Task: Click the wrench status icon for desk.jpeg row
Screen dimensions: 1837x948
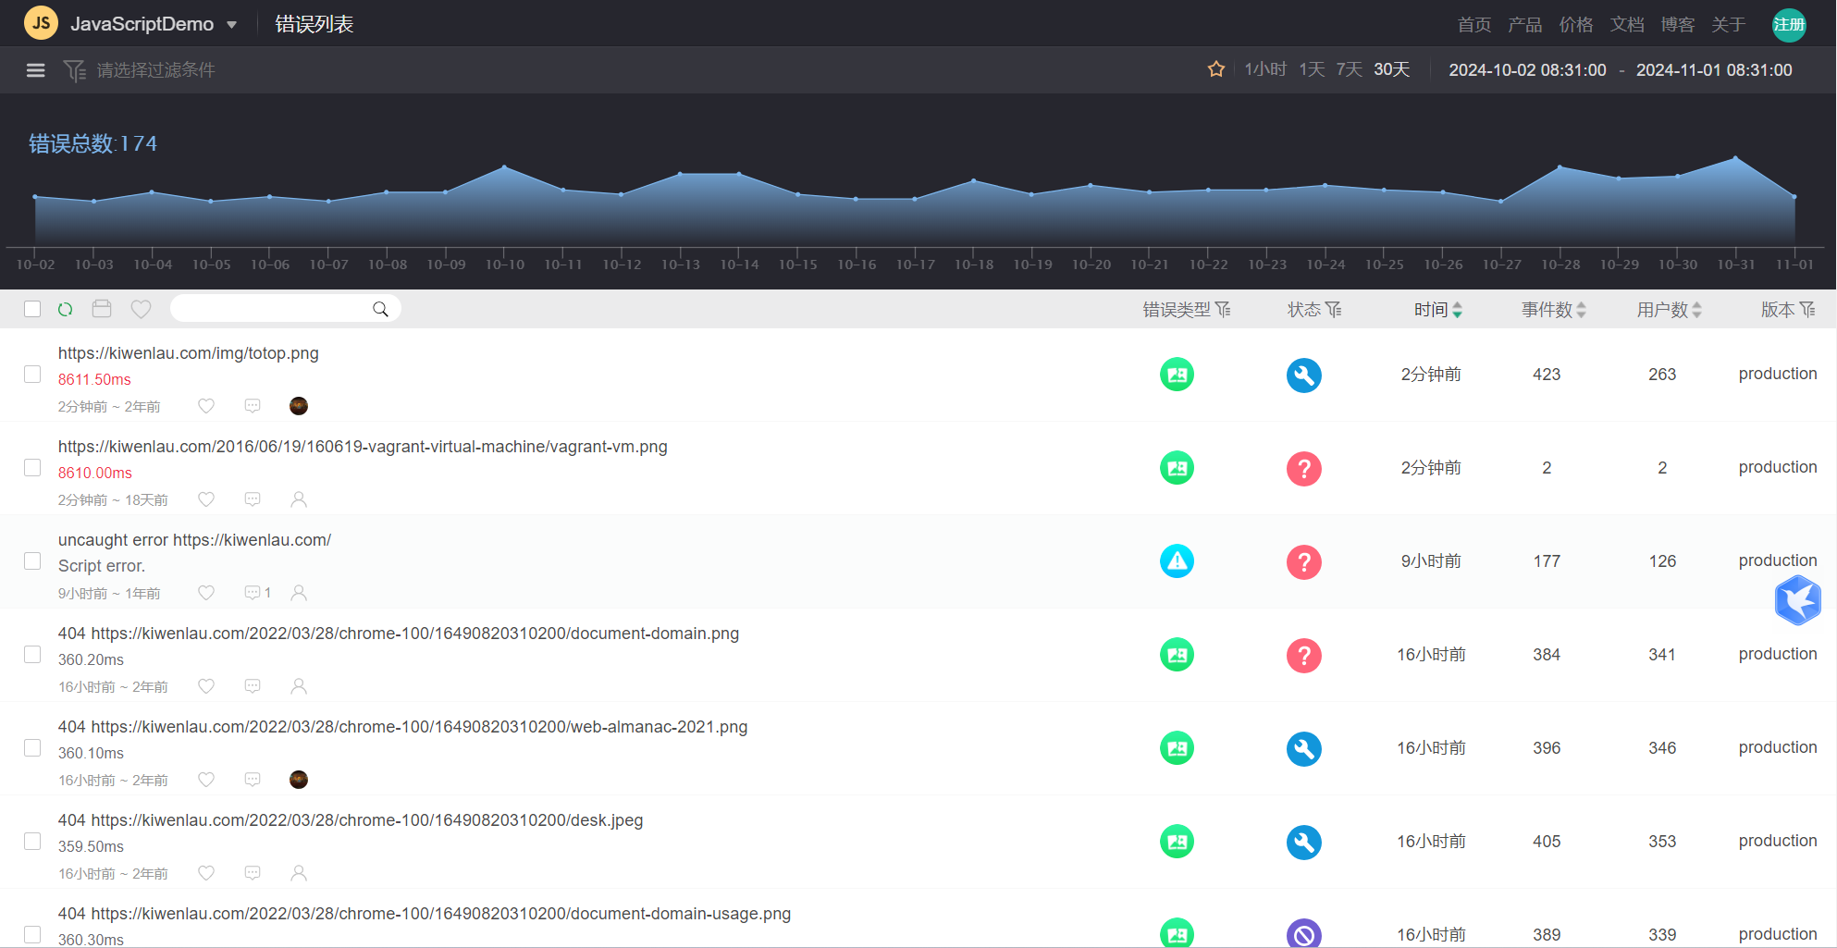Action: point(1303,842)
